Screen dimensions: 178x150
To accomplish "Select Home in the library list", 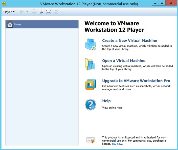I will pos(42,24).
